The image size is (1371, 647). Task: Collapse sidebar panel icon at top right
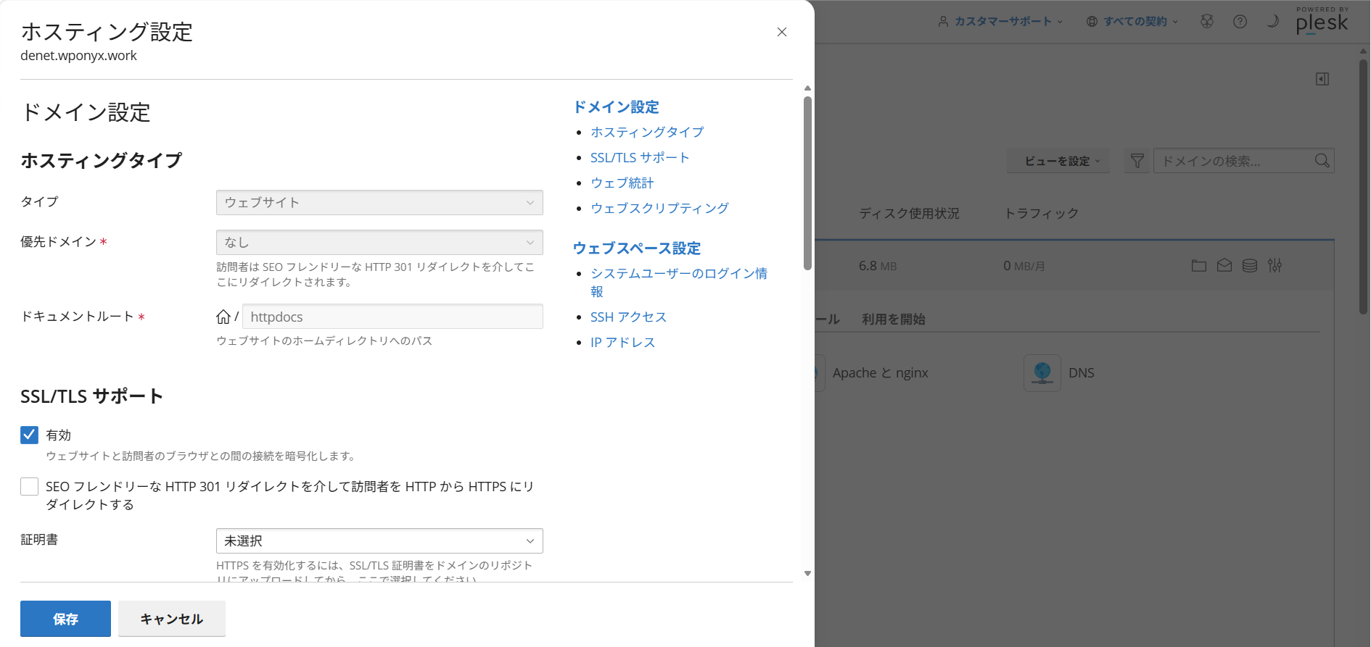click(x=1322, y=79)
